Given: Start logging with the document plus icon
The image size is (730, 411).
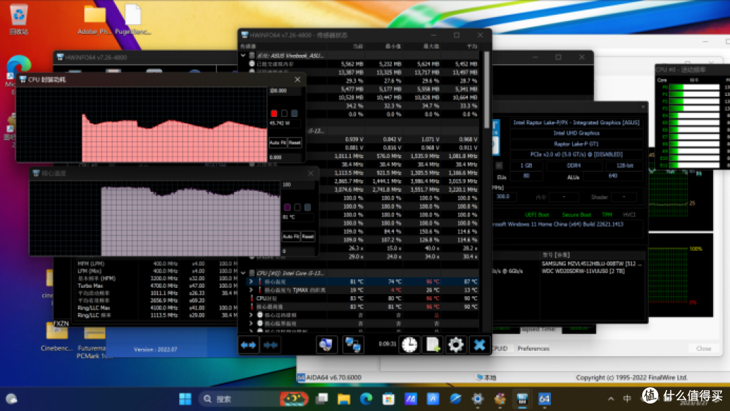Looking at the screenshot, I should (433, 345).
